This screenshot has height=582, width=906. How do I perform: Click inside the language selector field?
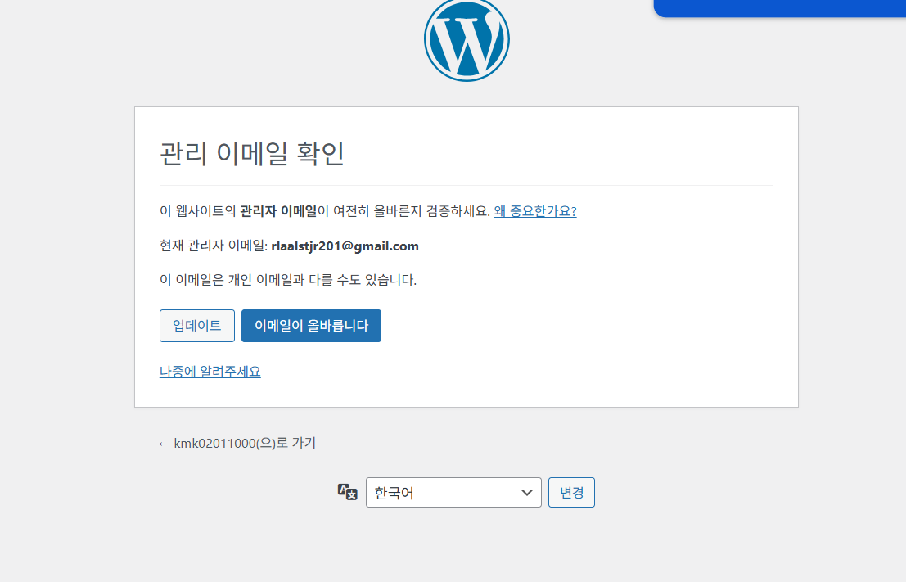coord(442,492)
